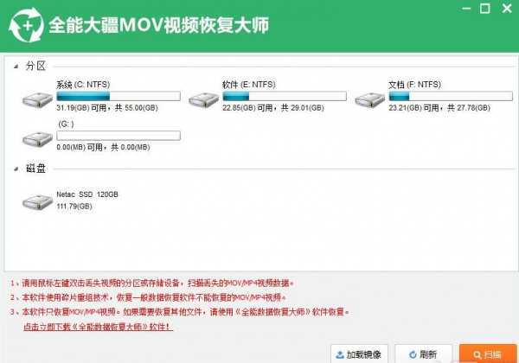
Task: Collapse the 磁盘 section
Action: (x=16, y=169)
